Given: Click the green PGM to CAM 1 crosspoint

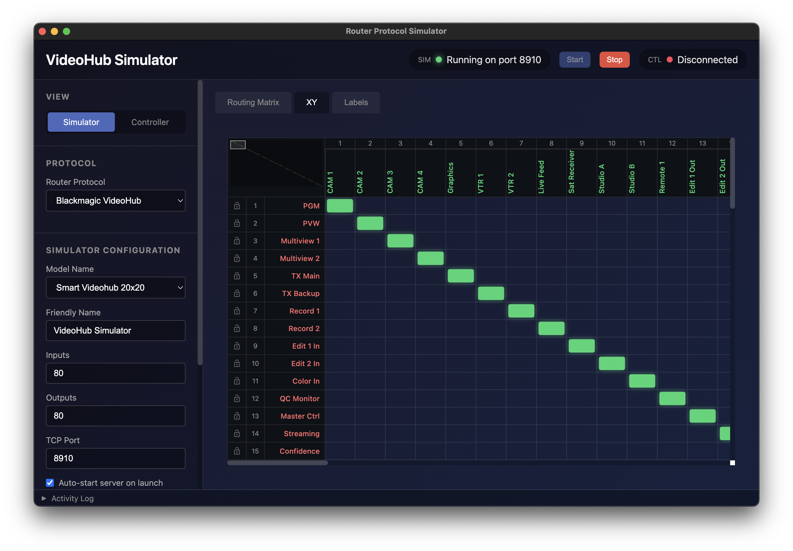Looking at the screenshot, I should click(340, 206).
